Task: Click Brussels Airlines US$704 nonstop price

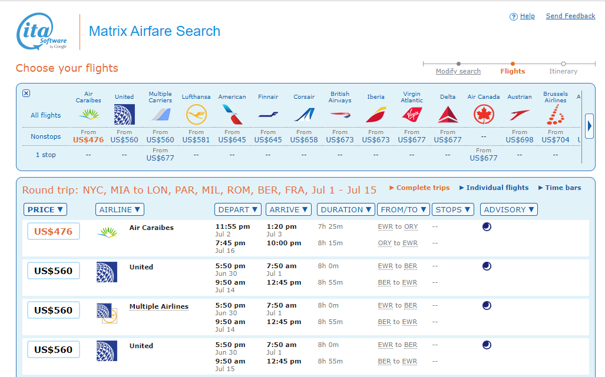Action: coord(556,140)
